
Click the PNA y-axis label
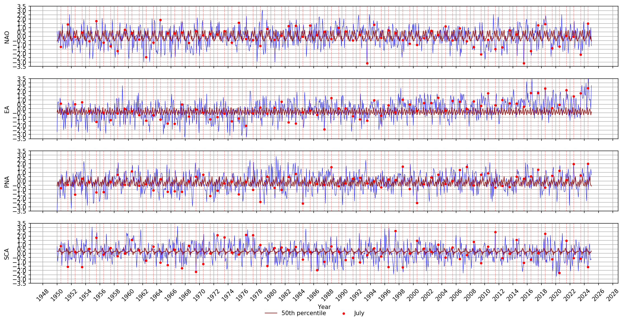pyautogui.click(x=7, y=181)
